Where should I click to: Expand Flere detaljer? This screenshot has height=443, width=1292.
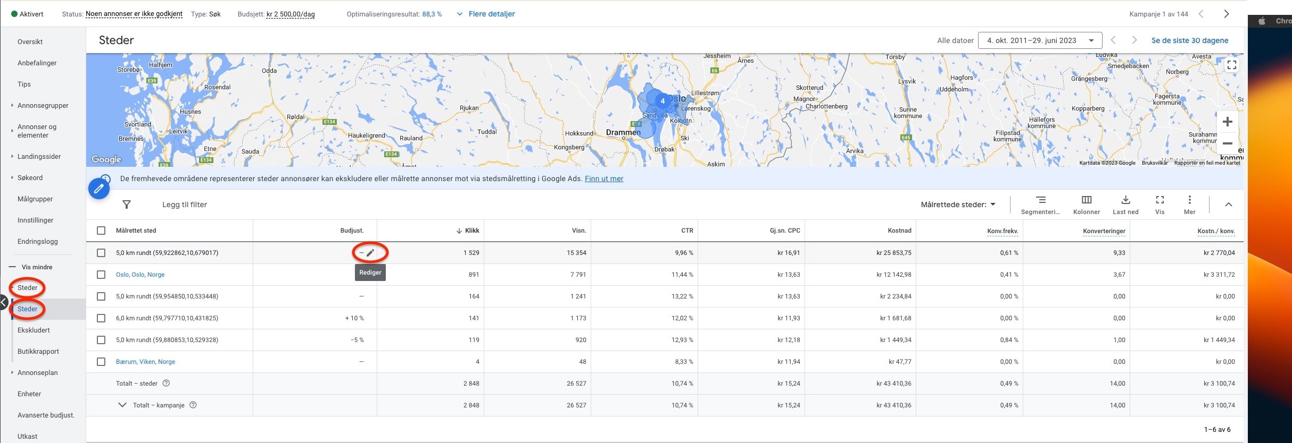pos(486,14)
